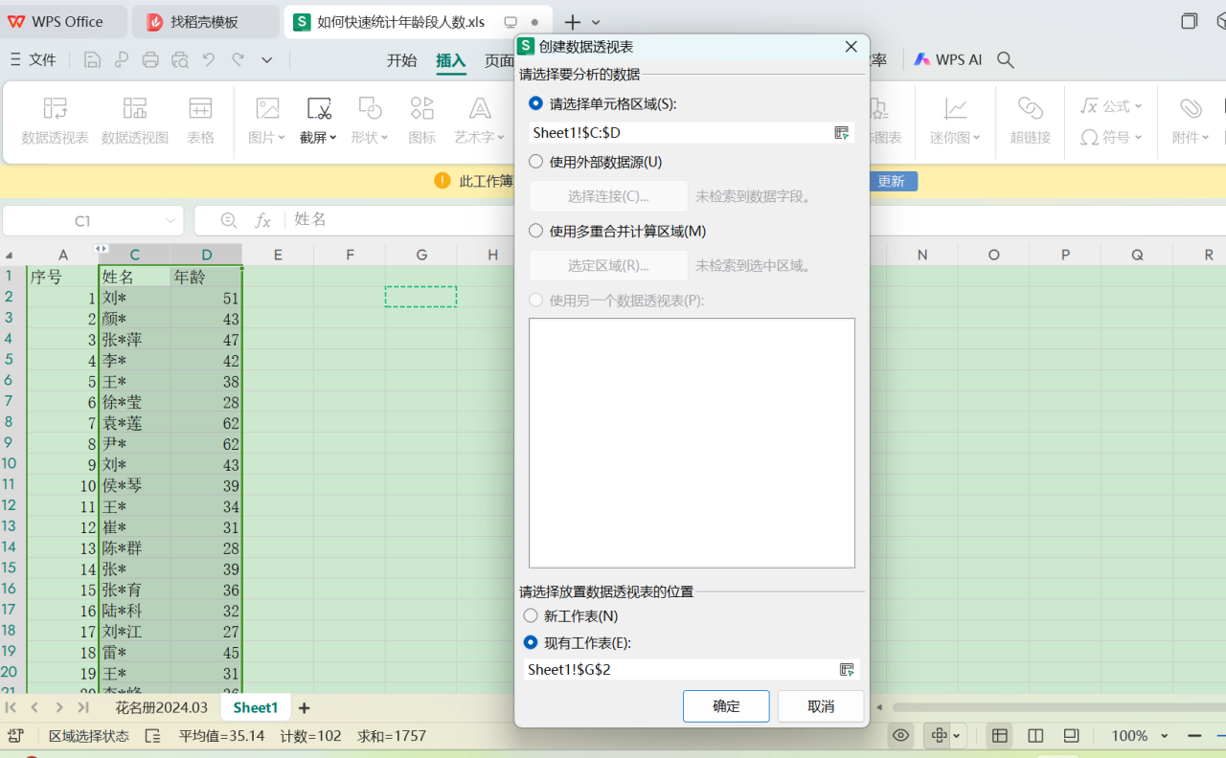The image size is (1226, 758).
Task: Undo the last action
Action: pyautogui.click(x=209, y=59)
